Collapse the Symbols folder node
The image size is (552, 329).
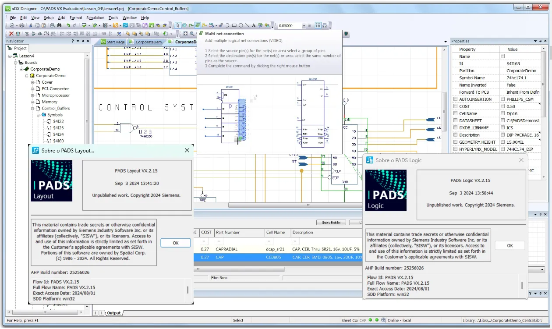point(38,115)
